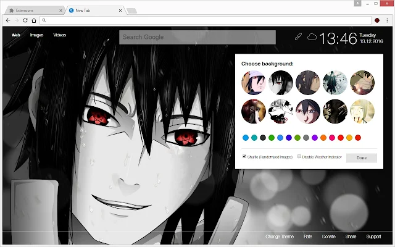Reload the page with the refresh icon
This screenshot has width=395, height=247.
tap(25, 20)
